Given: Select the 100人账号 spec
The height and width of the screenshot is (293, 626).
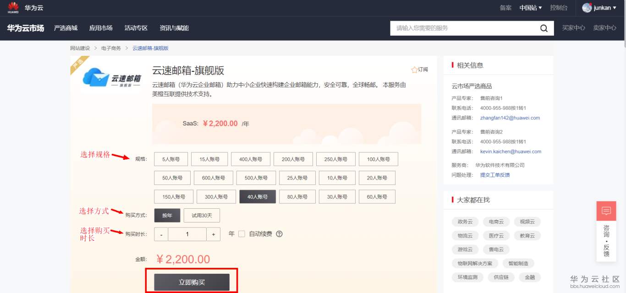Looking at the screenshot, I should pos(379,159).
